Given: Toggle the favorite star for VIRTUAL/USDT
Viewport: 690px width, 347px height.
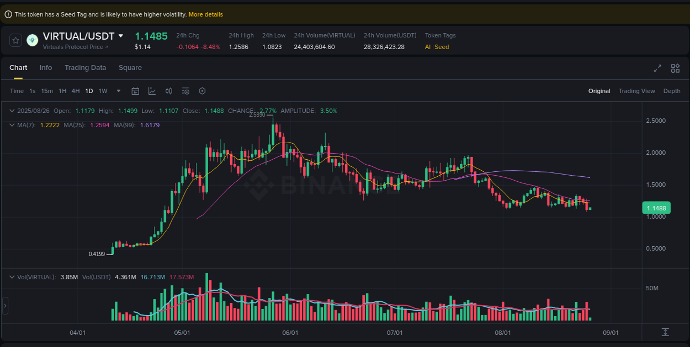Looking at the screenshot, I should tap(15, 40).
